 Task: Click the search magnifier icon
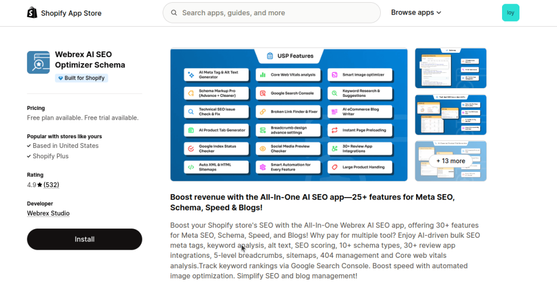pos(174,13)
